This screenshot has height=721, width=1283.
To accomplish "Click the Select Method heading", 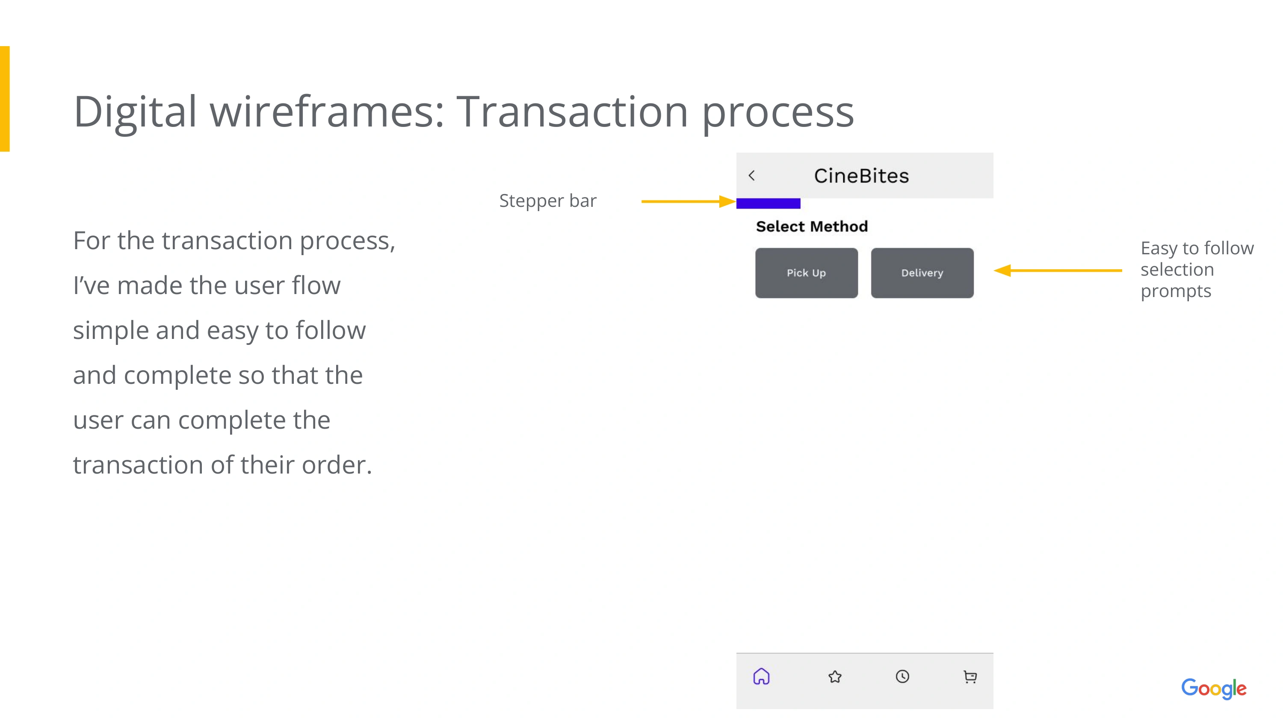I will pyautogui.click(x=811, y=227).
